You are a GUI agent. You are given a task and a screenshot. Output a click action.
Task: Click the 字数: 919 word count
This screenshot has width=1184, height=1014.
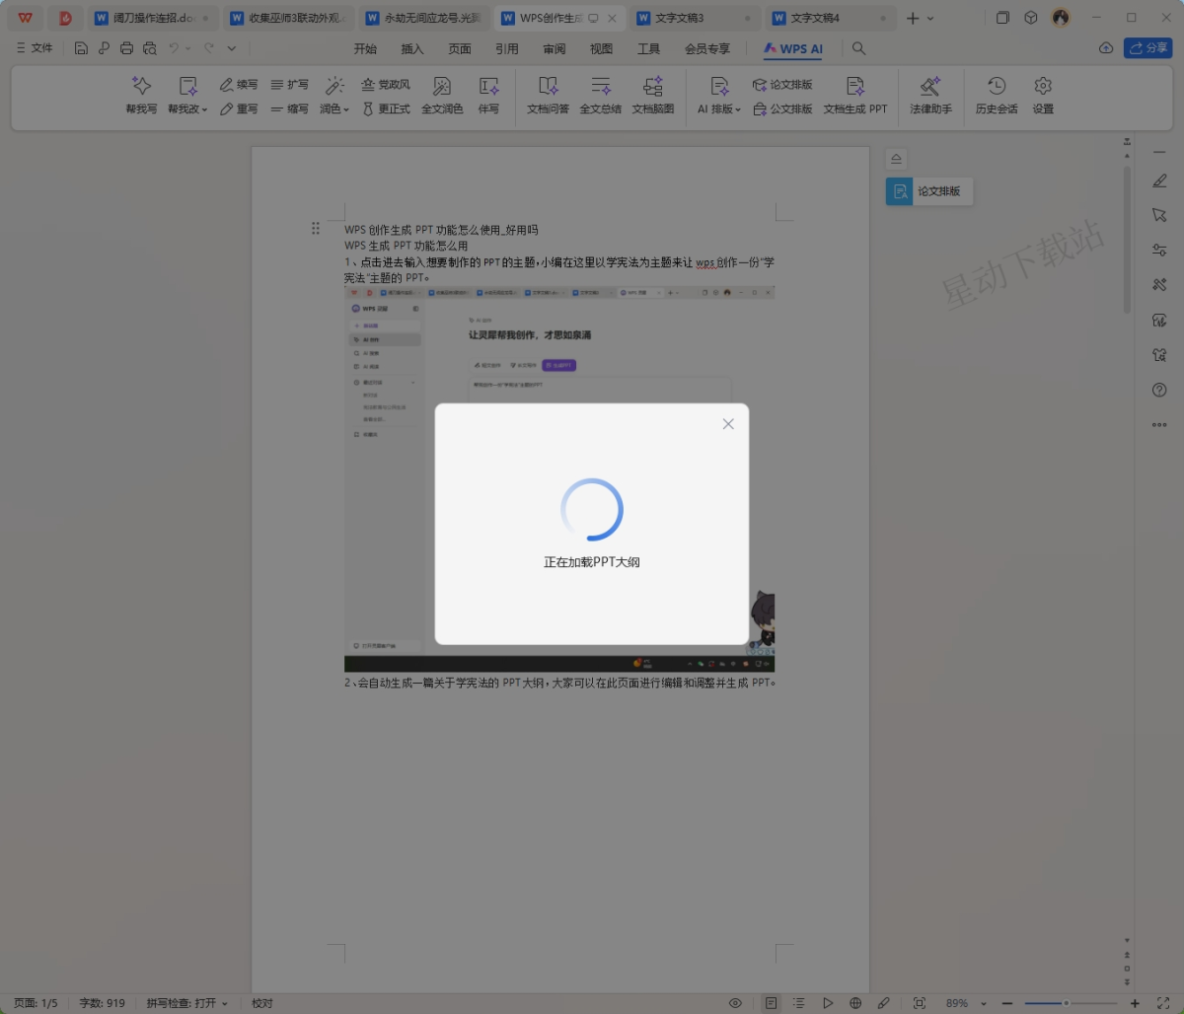click(x=103, y=1003)
